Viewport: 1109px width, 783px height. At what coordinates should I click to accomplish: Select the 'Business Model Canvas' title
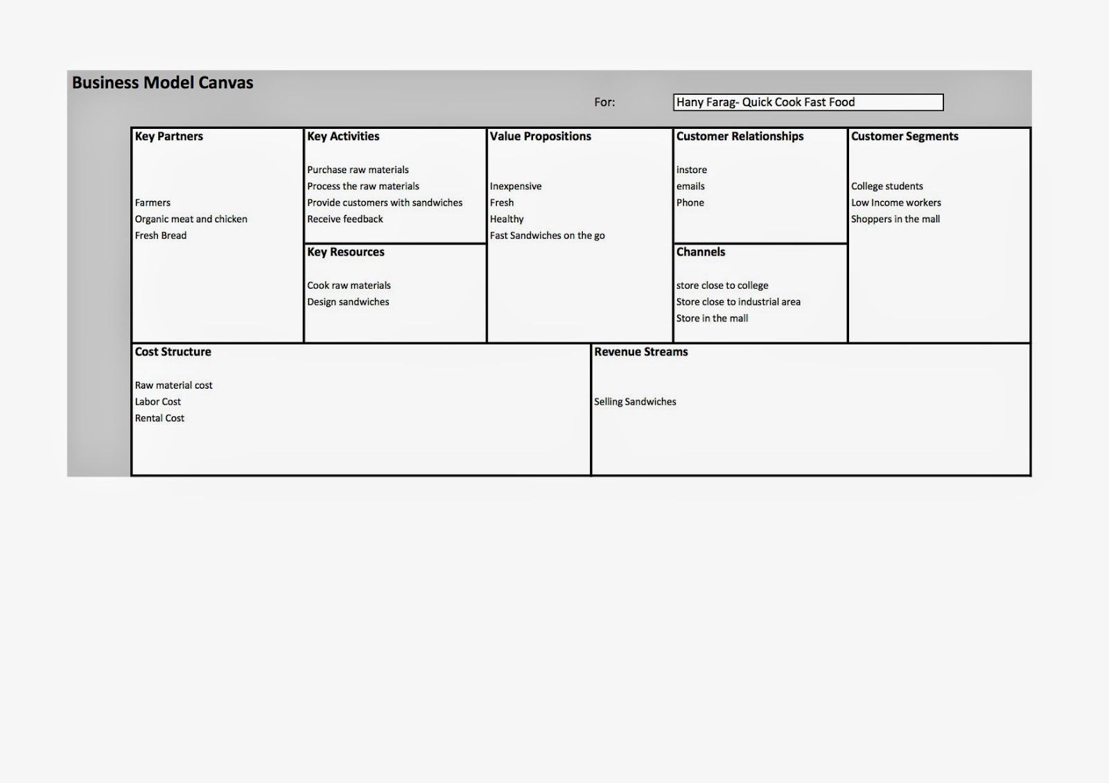point(163,82)
